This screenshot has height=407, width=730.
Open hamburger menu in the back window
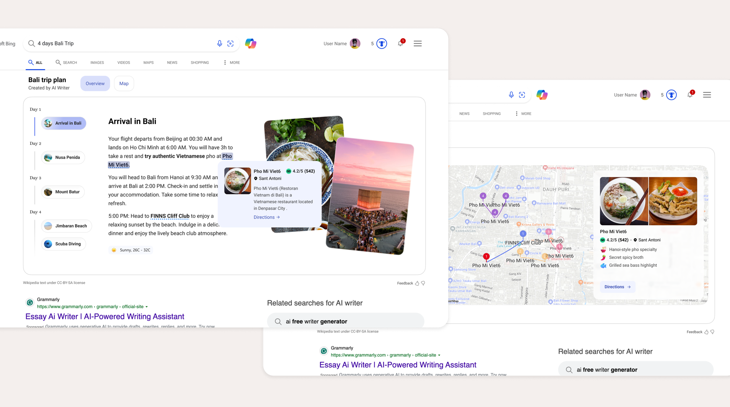[x=707, y=95]
